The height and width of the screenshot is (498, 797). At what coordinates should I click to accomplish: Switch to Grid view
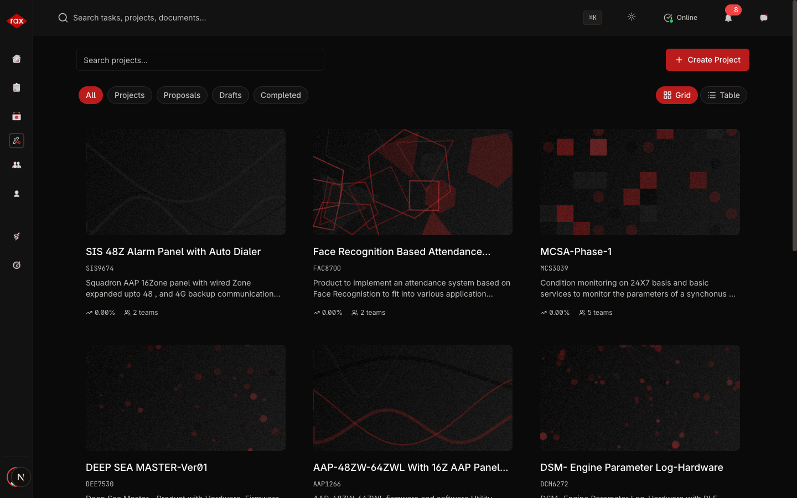tap(676, 95)
